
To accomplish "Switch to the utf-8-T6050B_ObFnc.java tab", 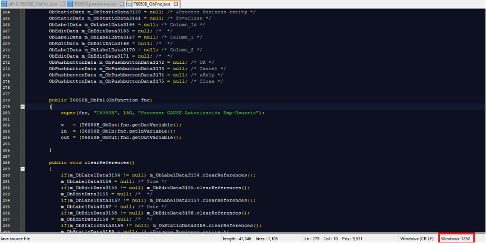I will pyautogui.click(x=31, y=4).
